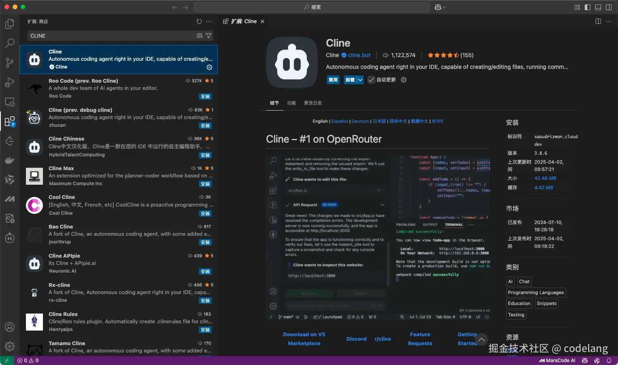Open errors and warnings counter in status bar
The height and width of the screenshot is (365, 618).
28,360
